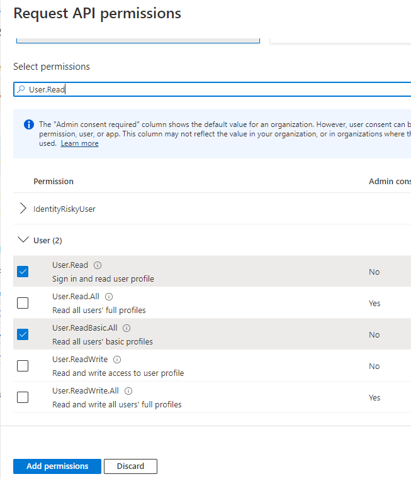Click info icon next to User.Read
The height and width of the screenshot is (479, 411).
[x=97, y=265]
